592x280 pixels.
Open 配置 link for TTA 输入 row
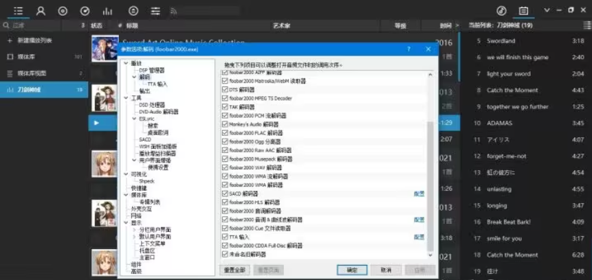pyautogui.click(x=419, y=237)
